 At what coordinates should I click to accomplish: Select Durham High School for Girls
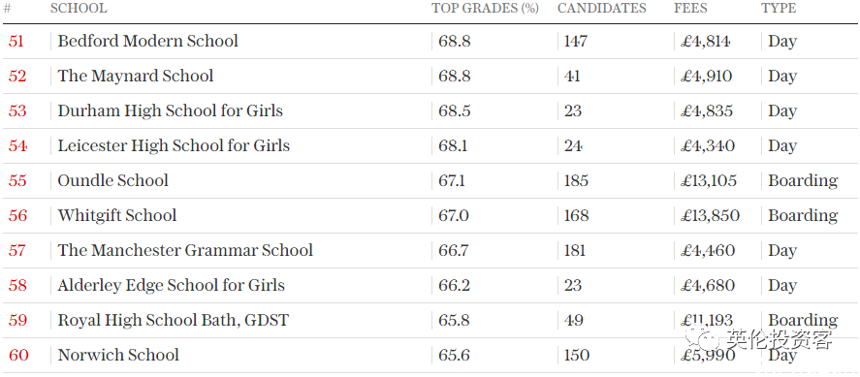pos(171,110)
